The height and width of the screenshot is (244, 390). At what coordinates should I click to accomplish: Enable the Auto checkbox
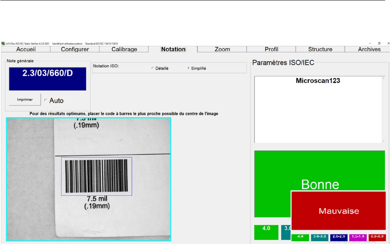point(46,100)
